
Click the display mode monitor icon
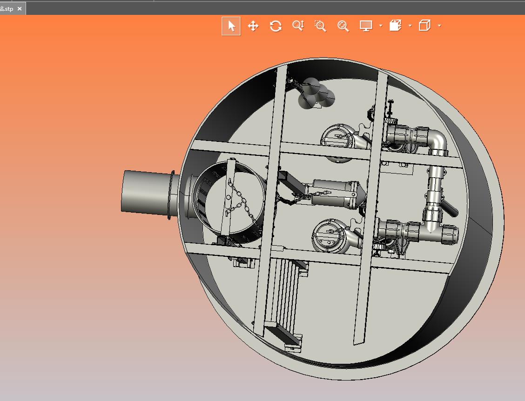(366, 26)
